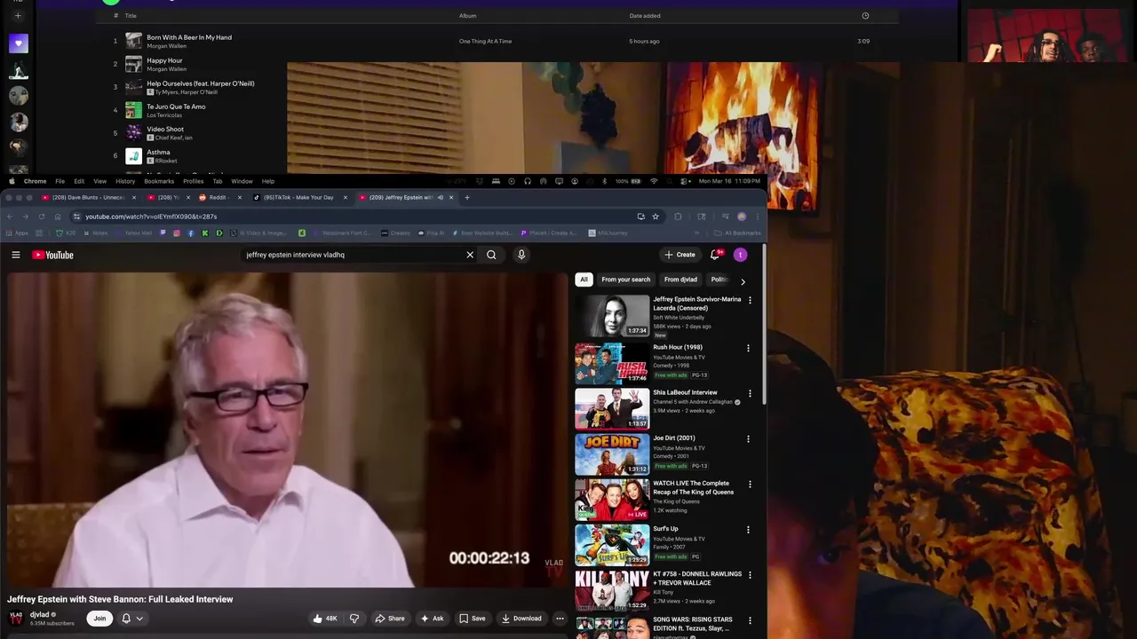Clear the YouTube search box text
This screenshot has height=639, width=1137.
pos(470,255)
